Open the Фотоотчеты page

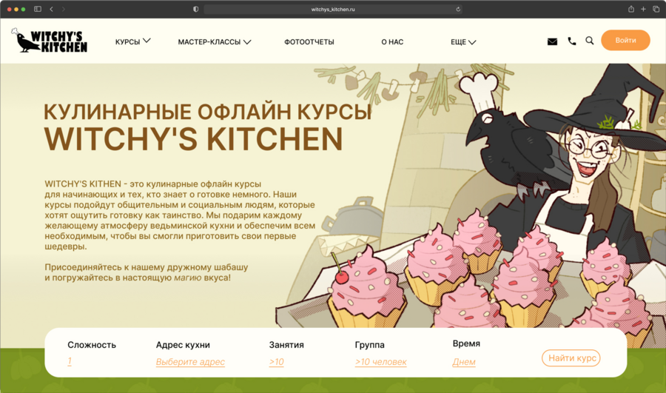click(309, 41)
